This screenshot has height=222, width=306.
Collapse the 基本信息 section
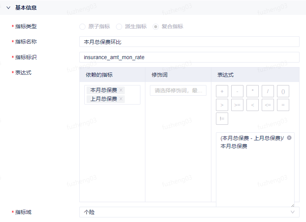click(x=8, y=8)
